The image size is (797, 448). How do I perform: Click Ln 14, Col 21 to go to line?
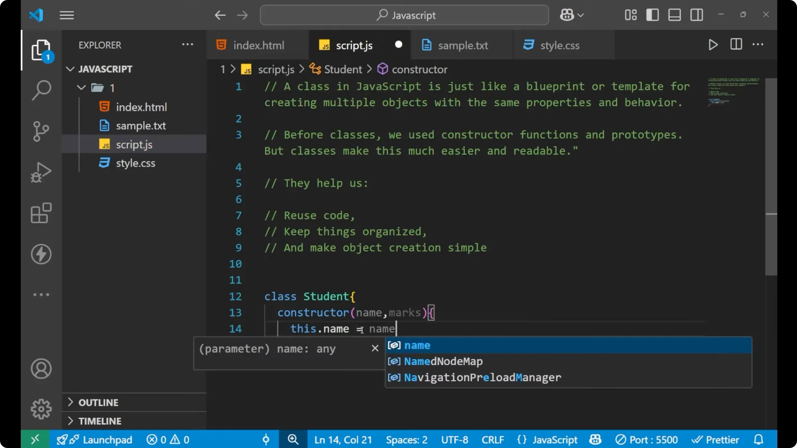click(342, 439)
